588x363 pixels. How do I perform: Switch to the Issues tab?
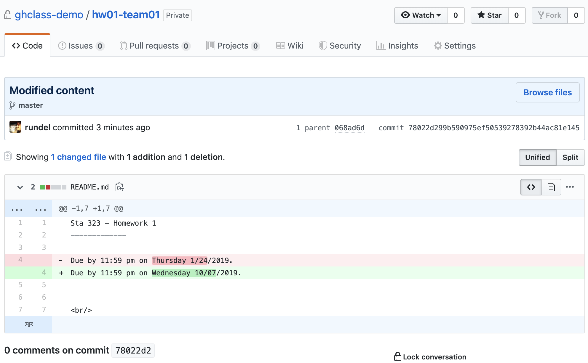pyautogui.click(x=81, y=46)
